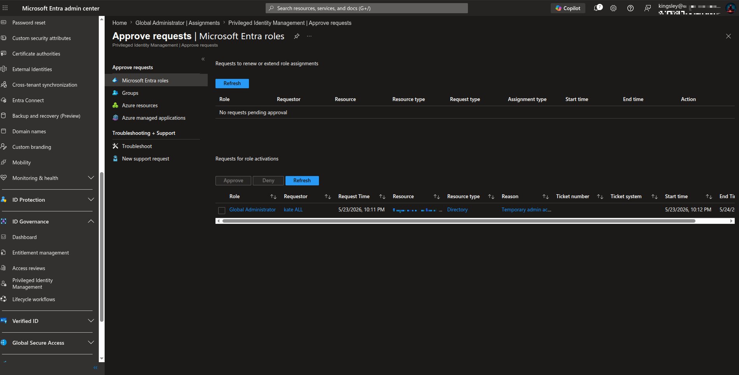Collapse ID Governance section
Image resolution: width=739 pixels, height=375 pixels.
pyautogui.click(x=91, y=222)
